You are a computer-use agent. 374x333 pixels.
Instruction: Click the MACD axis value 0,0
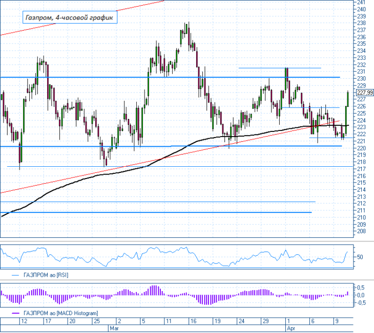pos(361,295)
